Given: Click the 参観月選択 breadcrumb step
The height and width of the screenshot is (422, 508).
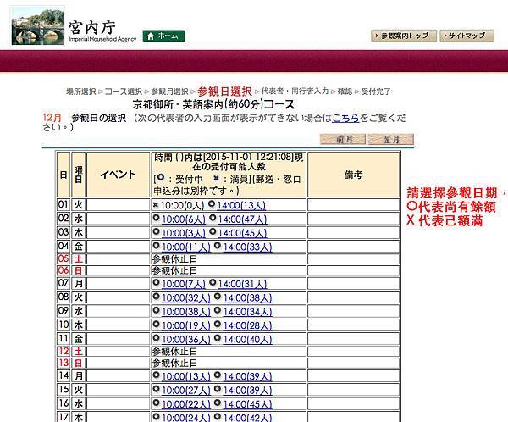Looking at the screenshot, I should tap(169, 92).
